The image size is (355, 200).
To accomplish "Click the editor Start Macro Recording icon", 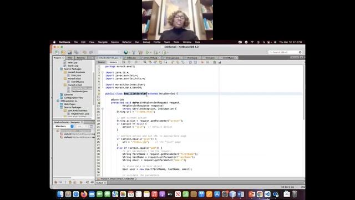I will click(202, 62).
